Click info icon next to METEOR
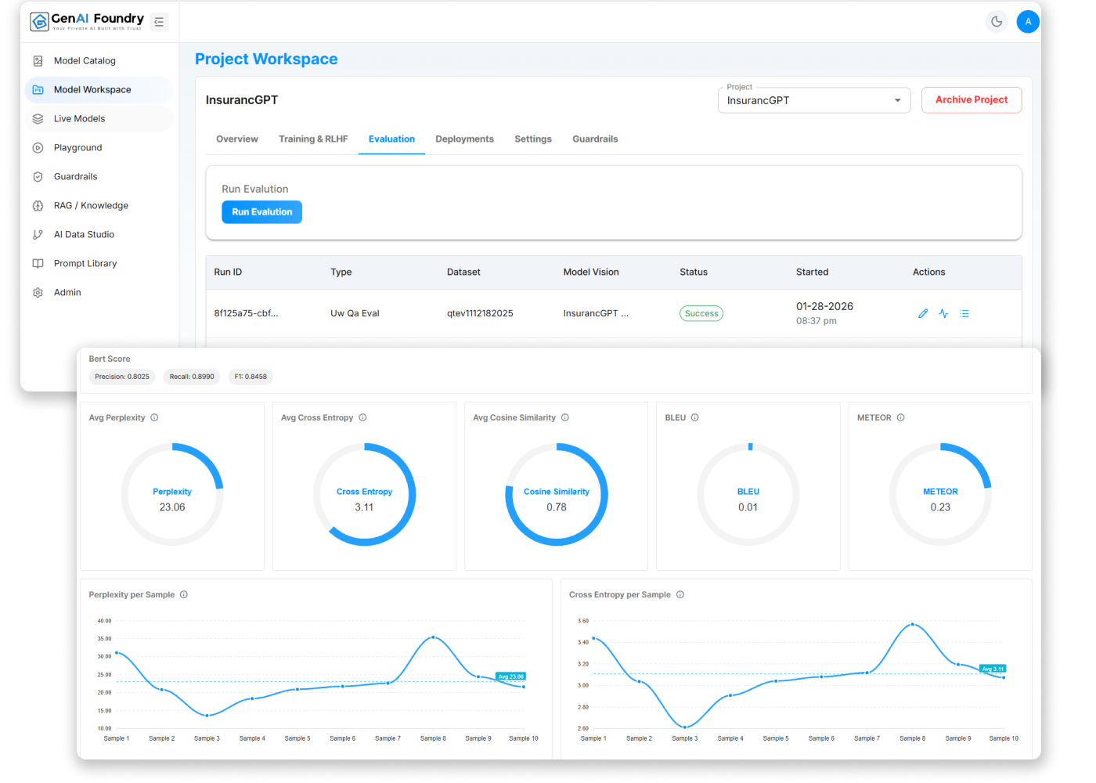1096x783 pixels. coord(900,417)
